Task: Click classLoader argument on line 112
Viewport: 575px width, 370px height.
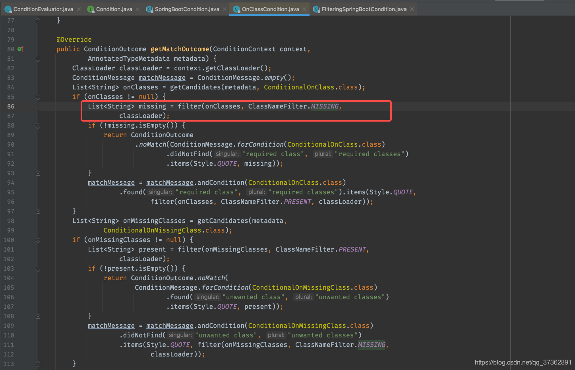Action: 172,354
